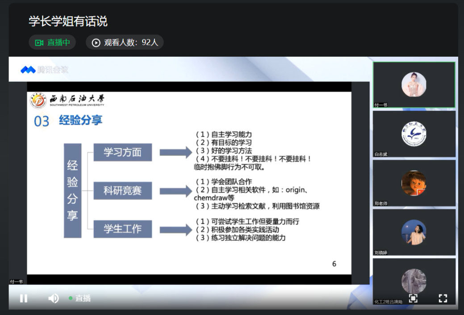
Task: Click the 学长学姐有话说 stream title
Action: point(68,21)
